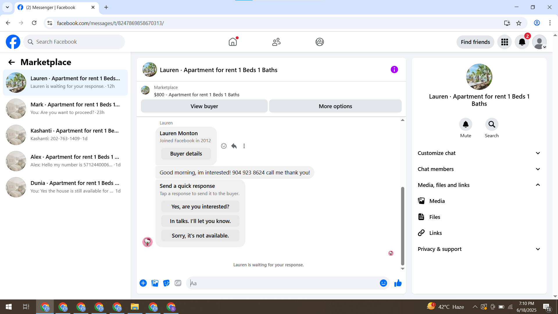Image resolution: width=558 pixels, height=314 pixels.
Task: Click Lauren chat header avatar
Action: (150, 70)
